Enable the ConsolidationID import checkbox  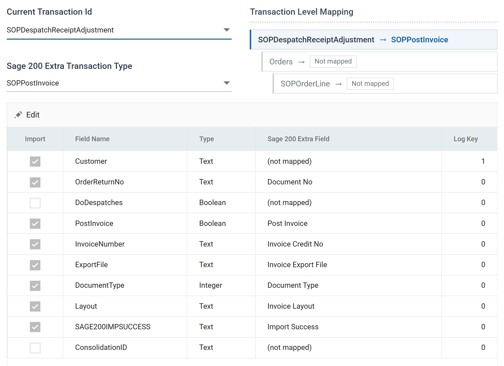point(35,348)
